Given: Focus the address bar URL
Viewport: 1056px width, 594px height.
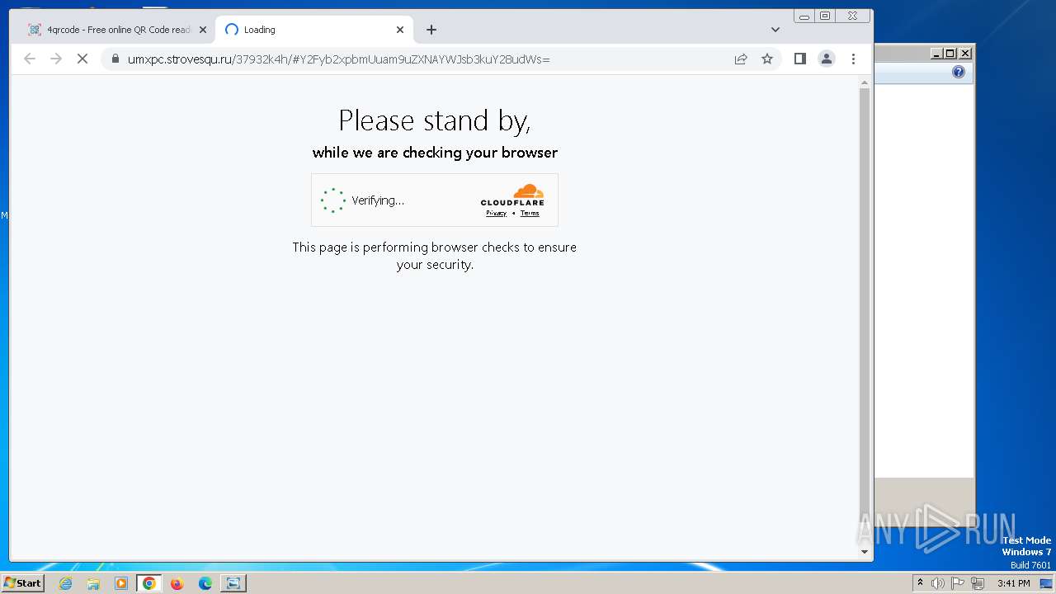Looking at the screenshot, I should [338, 59].
